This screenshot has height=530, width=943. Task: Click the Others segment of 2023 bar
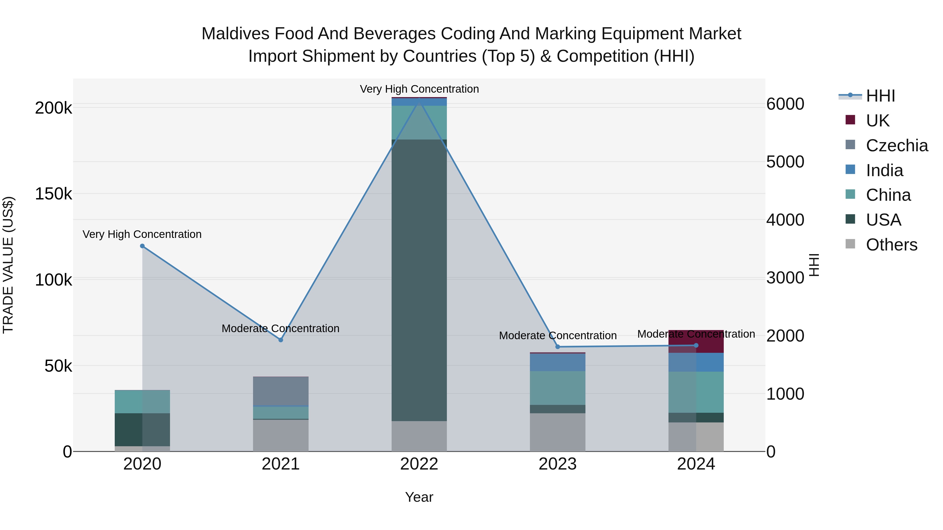[557, 432]
